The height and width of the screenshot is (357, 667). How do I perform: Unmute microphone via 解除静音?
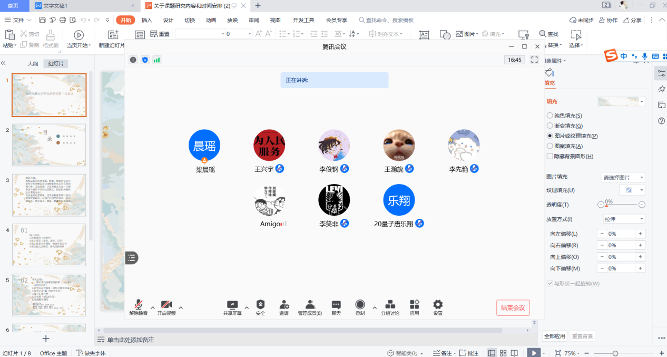(x=138, y=305)
